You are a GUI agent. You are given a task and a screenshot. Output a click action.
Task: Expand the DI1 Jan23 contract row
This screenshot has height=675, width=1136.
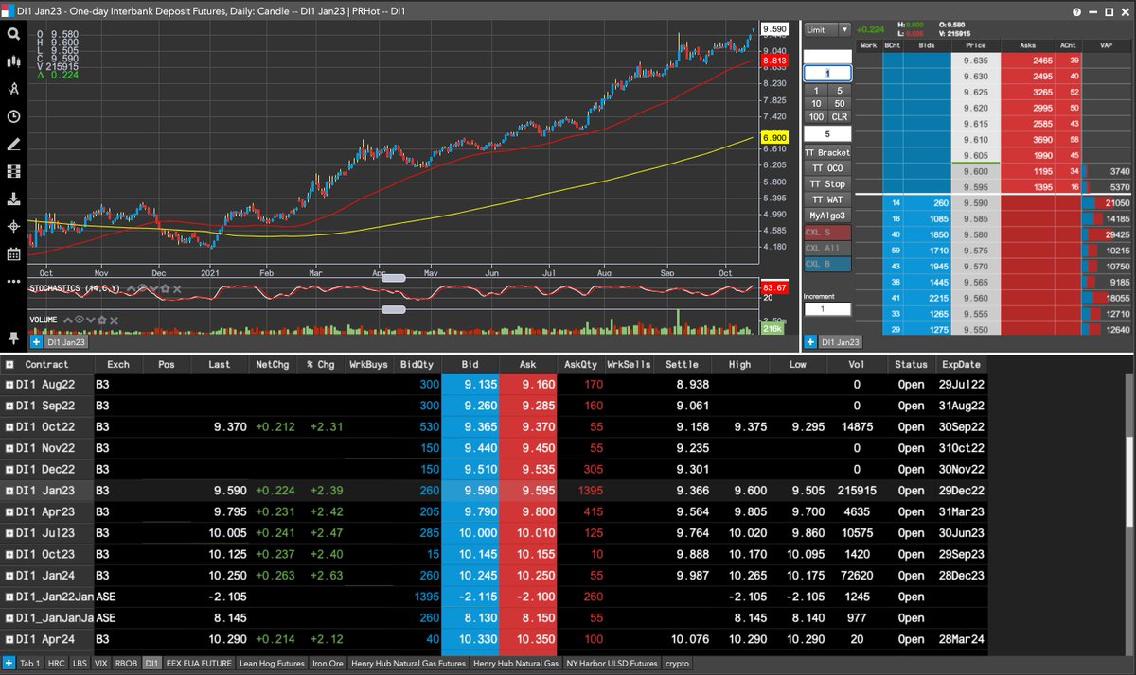click(9, 491)
